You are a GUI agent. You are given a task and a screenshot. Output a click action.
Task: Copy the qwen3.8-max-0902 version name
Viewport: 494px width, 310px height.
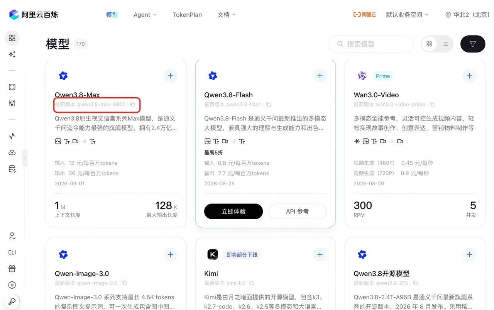point(132,104)
